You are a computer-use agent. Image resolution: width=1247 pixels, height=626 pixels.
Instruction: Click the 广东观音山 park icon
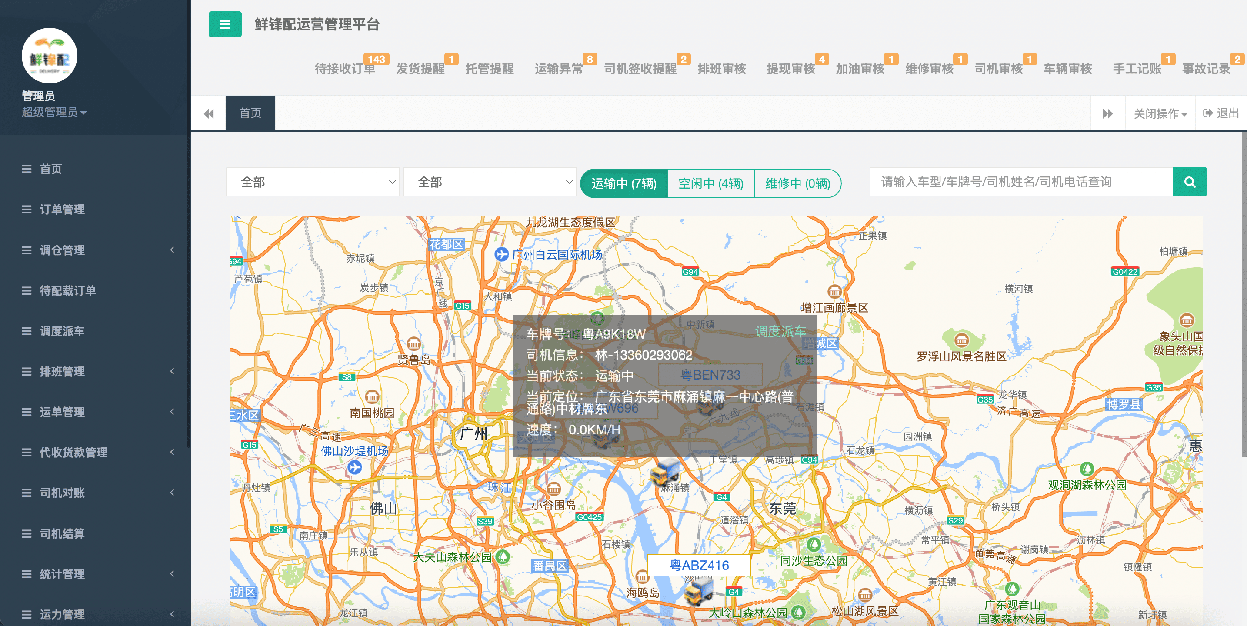pyautogui.click(x=1012, y=589)
